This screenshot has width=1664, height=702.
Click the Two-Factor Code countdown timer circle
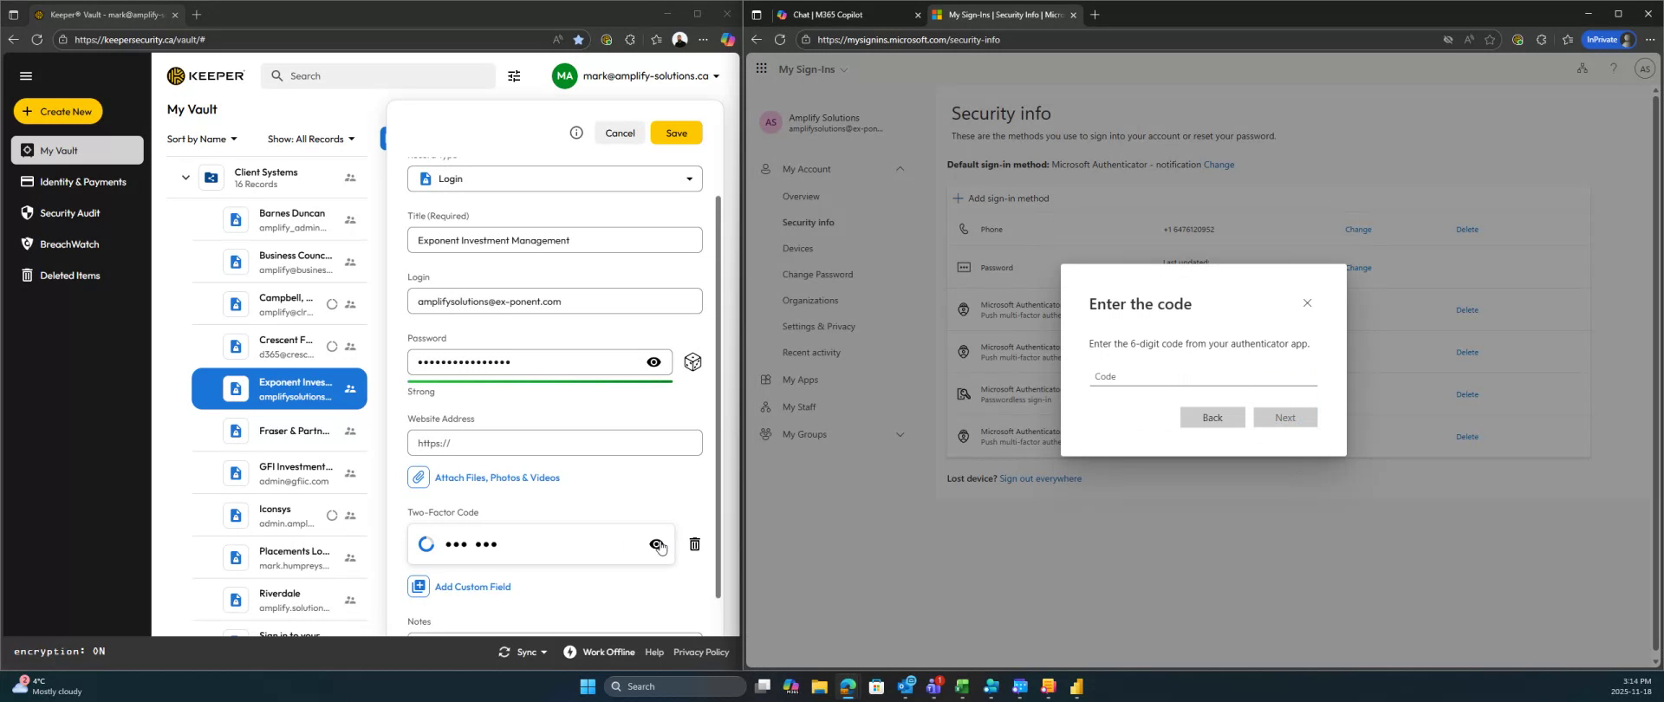click(x=426, y=544)
